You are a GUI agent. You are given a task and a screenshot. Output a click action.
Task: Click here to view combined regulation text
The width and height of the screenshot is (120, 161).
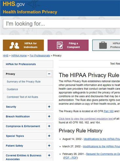click(x=86, y=119)
